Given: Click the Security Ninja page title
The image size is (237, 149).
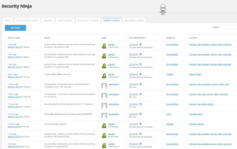Looking at the screenshot, I should [17, 6].
